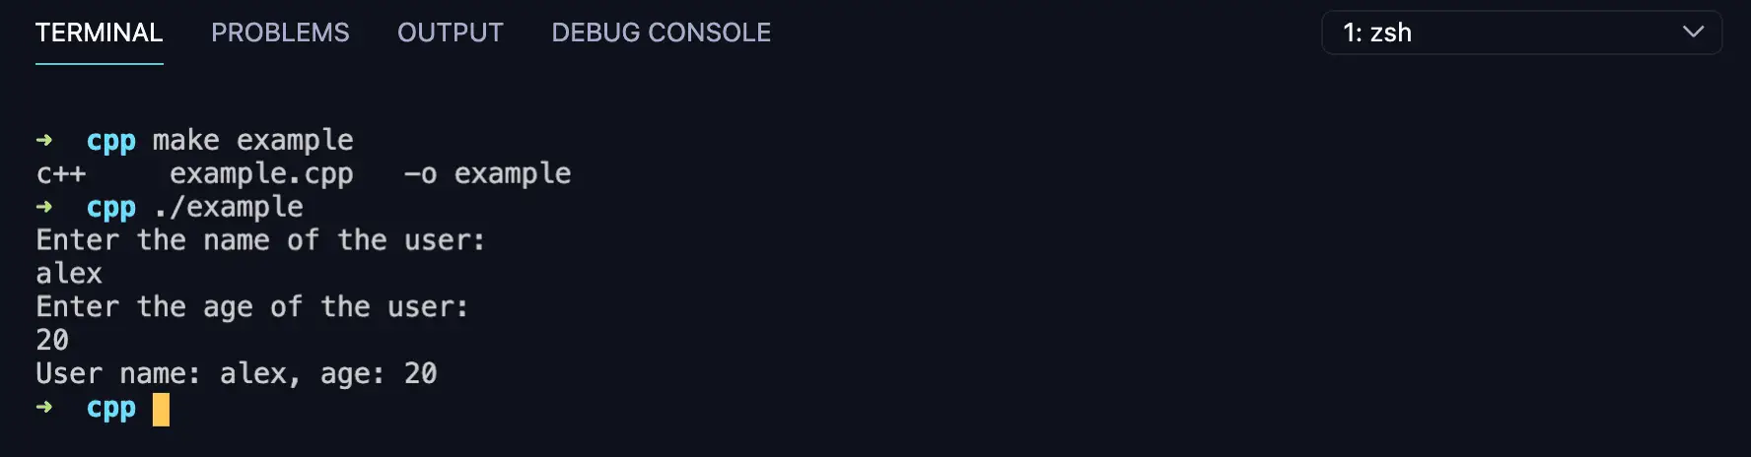Click the './example' command text
1751x457 pixels.
point(228,208)
